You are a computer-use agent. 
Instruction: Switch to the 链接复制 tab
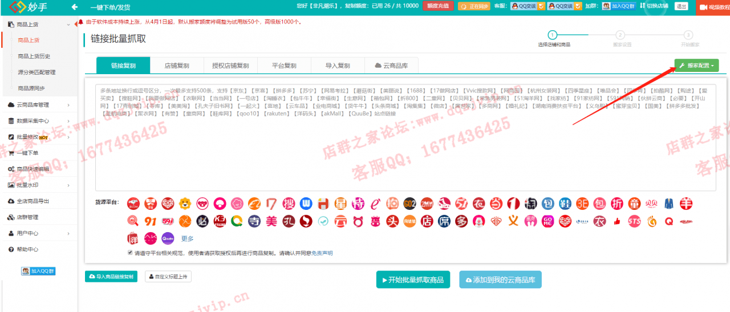pos(123,66)
